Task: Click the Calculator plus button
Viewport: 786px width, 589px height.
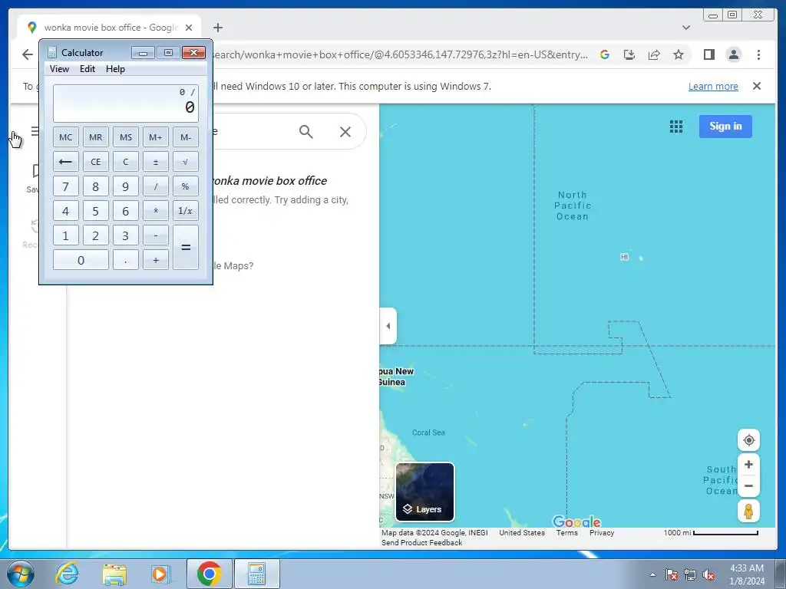Action: pos(155,260)
